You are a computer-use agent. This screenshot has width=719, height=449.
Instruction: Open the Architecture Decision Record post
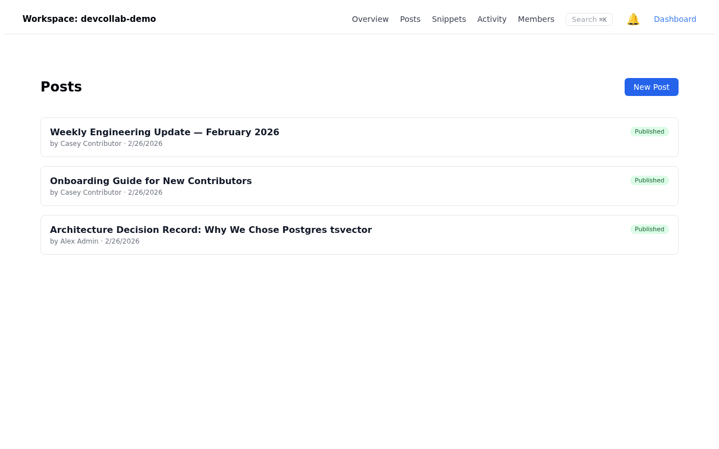tap(211, 230)
